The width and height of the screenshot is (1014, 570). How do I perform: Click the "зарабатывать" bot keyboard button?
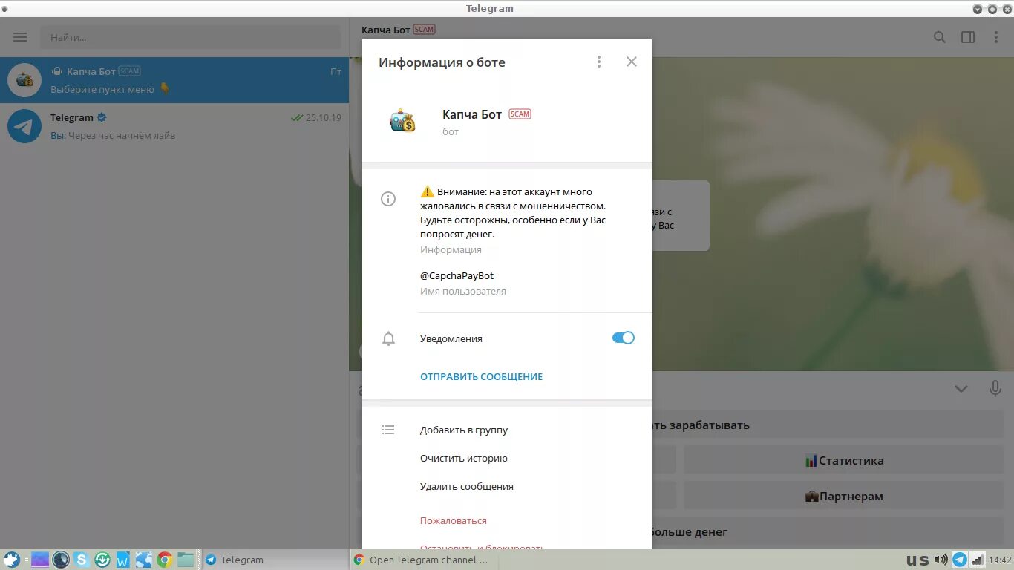pos(680,425)
